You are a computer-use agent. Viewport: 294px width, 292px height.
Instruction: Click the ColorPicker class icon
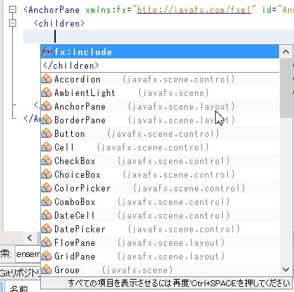tap(47, 188)
